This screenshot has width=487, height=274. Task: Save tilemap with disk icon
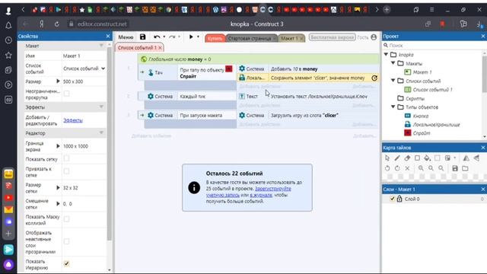(x=455, y=168)
